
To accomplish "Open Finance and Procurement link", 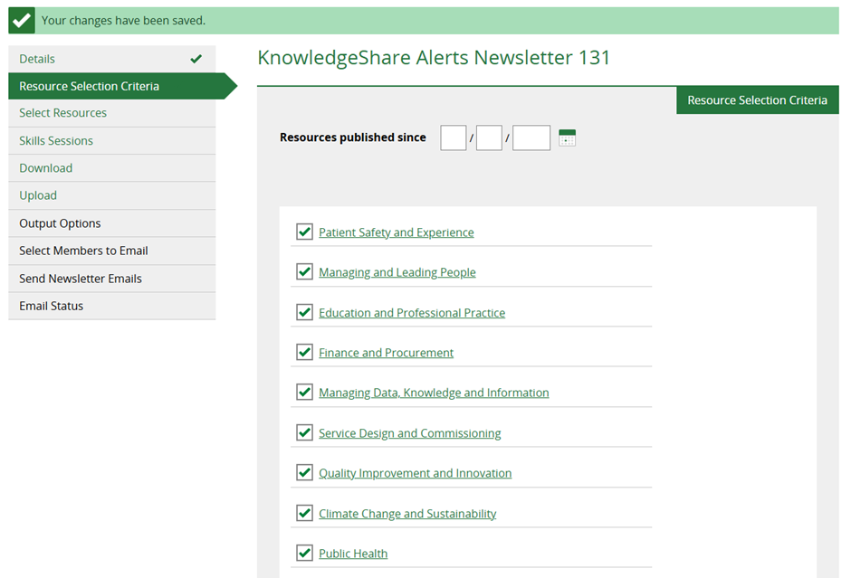I will [386, 353].
